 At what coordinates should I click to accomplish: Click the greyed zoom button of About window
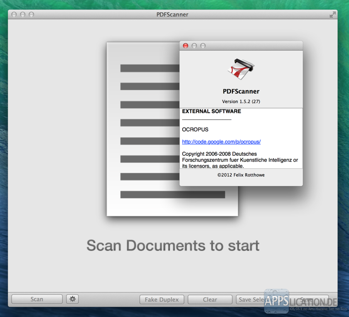pos(203,46)
